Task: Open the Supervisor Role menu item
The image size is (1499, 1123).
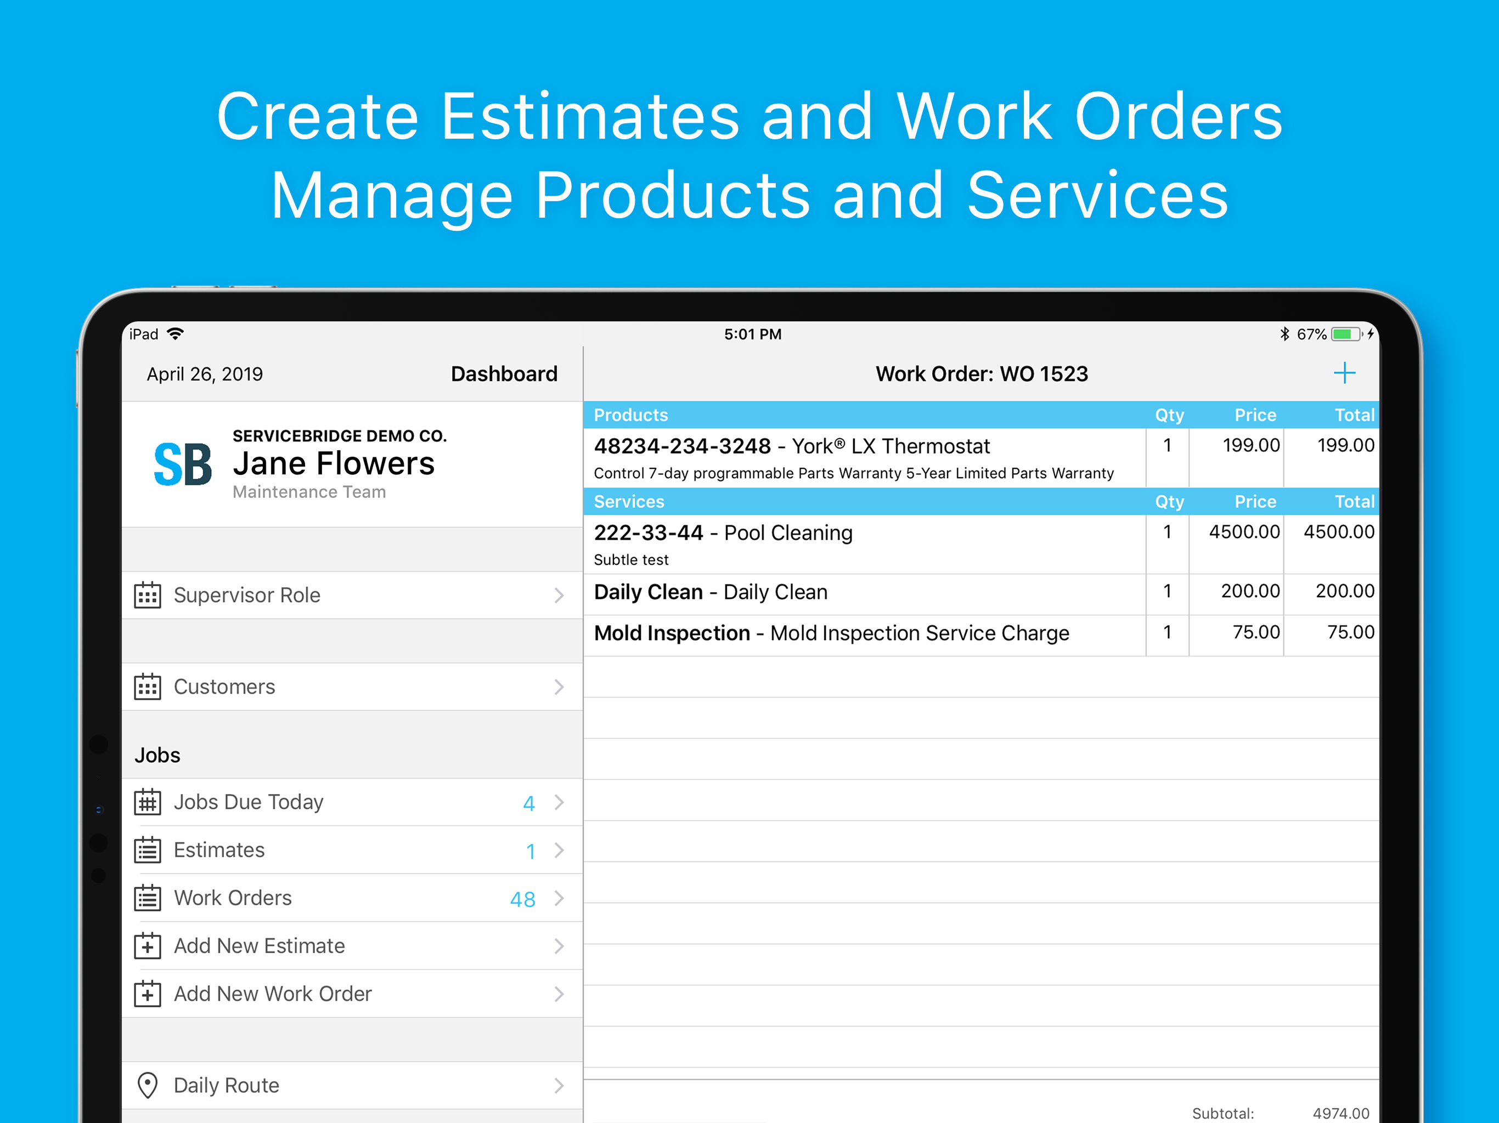Action: [x=352, y=595]
